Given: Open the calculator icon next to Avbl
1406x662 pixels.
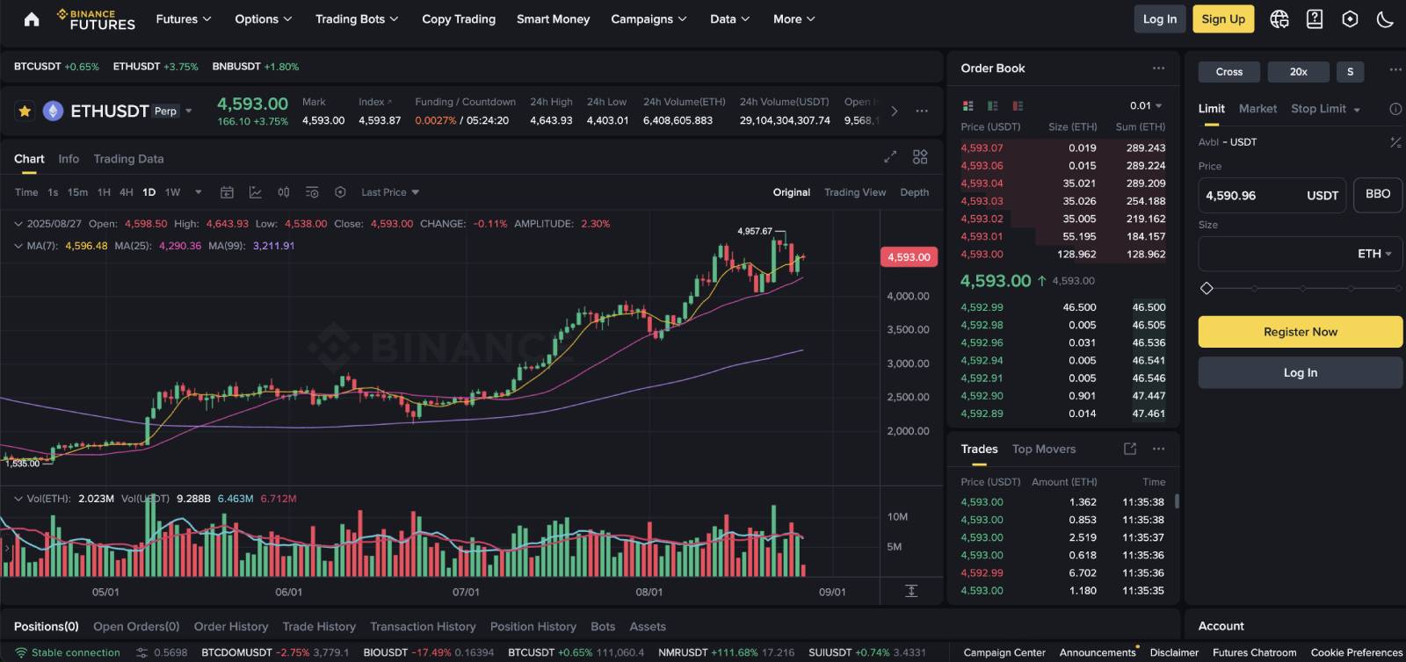Looking at the screenshot, I should point(1395,142).
